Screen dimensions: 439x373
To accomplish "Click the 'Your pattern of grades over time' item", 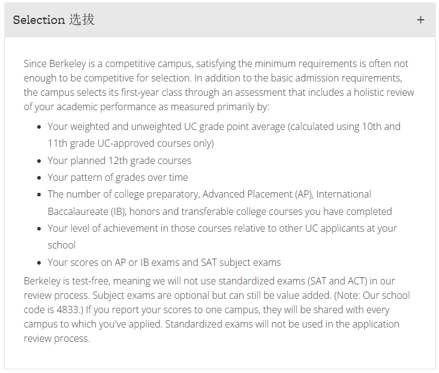I will pyautogui.click(x=118, y=177).
